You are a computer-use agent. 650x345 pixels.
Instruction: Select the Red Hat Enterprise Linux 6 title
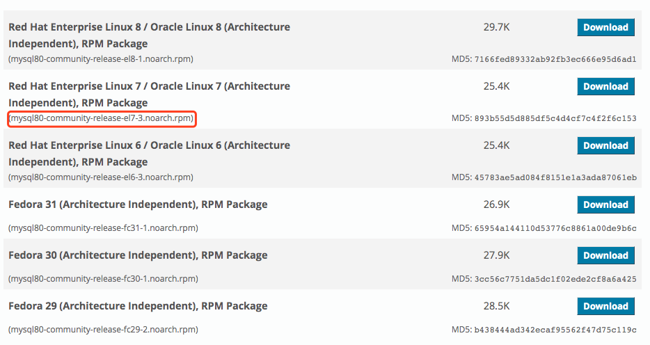click(x=149, y=154)
